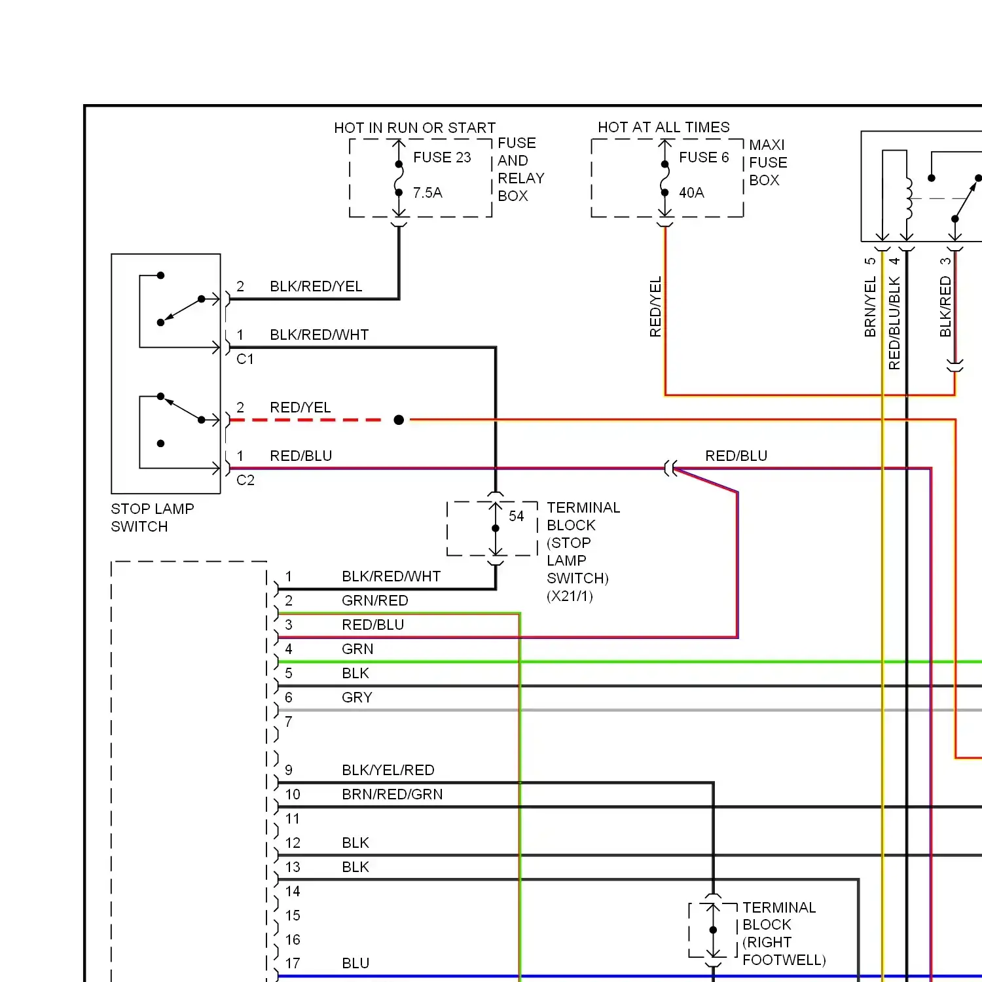The image size is (982, 982).
Task: Click BLK/RED/WHT label at pin 1
Action: 391,576
